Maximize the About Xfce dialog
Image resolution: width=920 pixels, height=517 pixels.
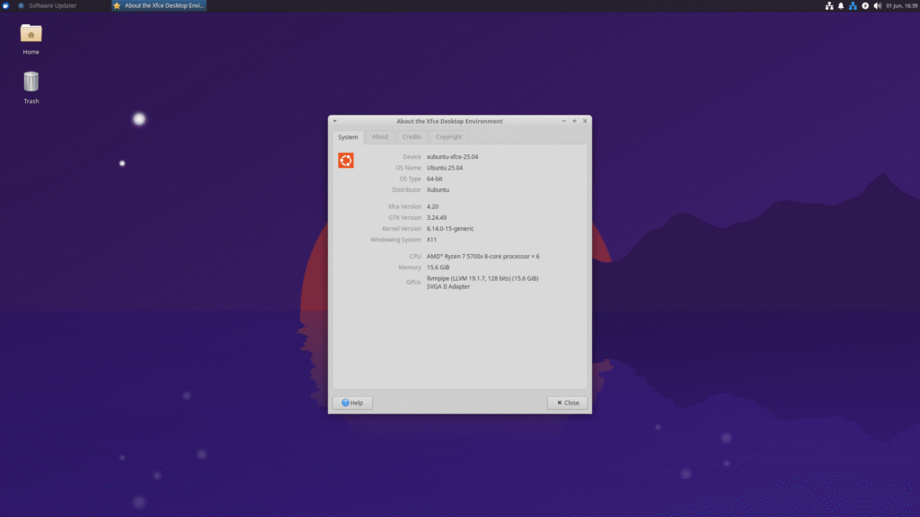(x=574, y=121)
